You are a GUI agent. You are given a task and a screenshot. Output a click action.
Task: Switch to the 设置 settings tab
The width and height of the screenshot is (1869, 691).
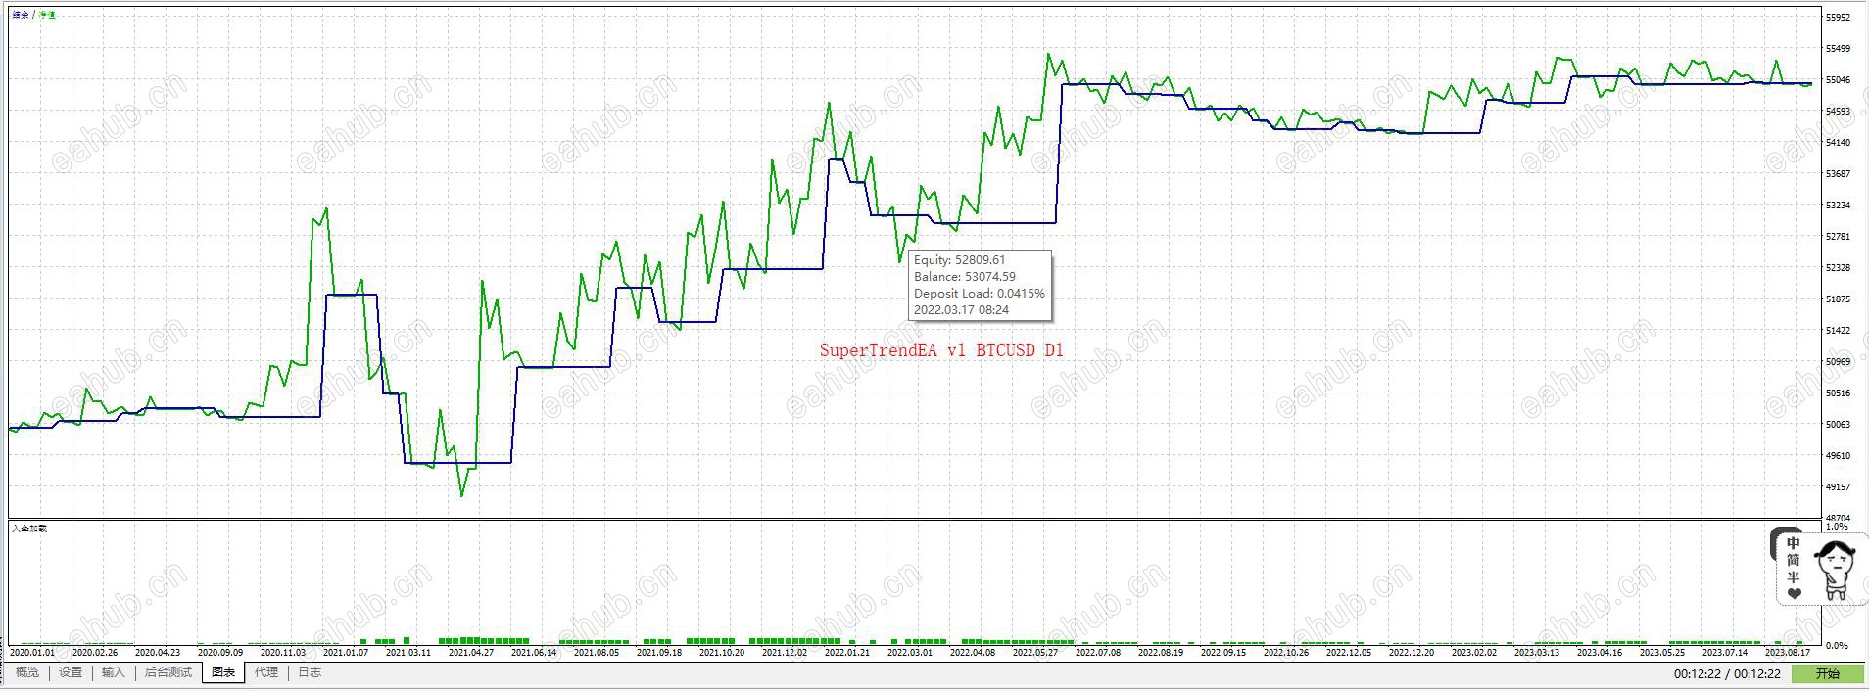click(x=71, y=672)
